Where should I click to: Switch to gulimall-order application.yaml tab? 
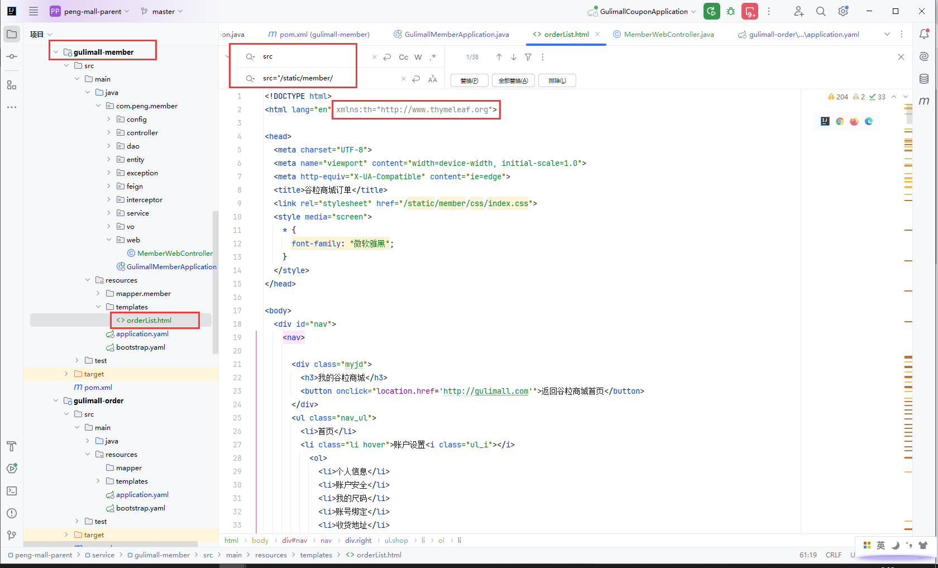point(798,34)
